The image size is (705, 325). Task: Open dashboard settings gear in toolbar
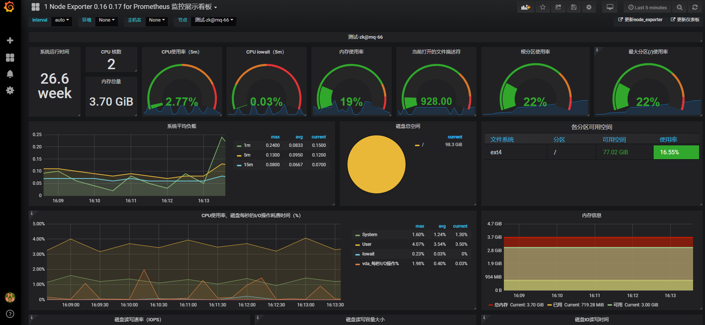click(589, 7)
